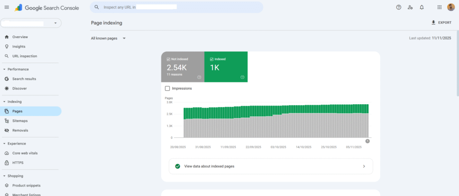Open the notifications bell
459x196 pixels.
pos(422,8)
